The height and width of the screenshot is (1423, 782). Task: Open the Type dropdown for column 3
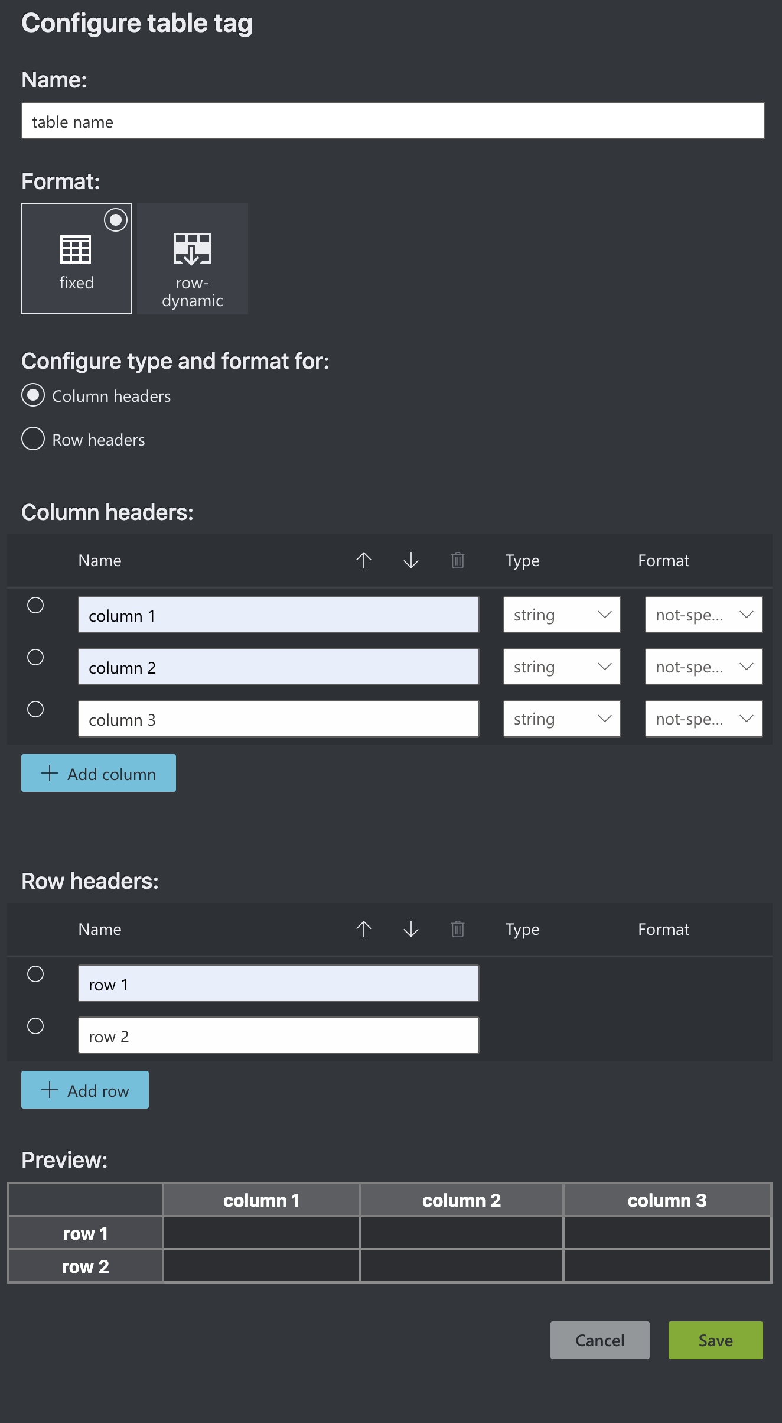(x=561, y=719)
